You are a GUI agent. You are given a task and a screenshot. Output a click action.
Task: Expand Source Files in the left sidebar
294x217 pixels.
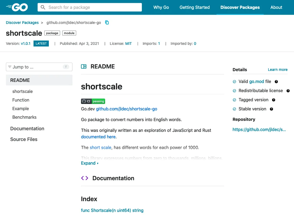pyautogui.click(x=24, y=139)
